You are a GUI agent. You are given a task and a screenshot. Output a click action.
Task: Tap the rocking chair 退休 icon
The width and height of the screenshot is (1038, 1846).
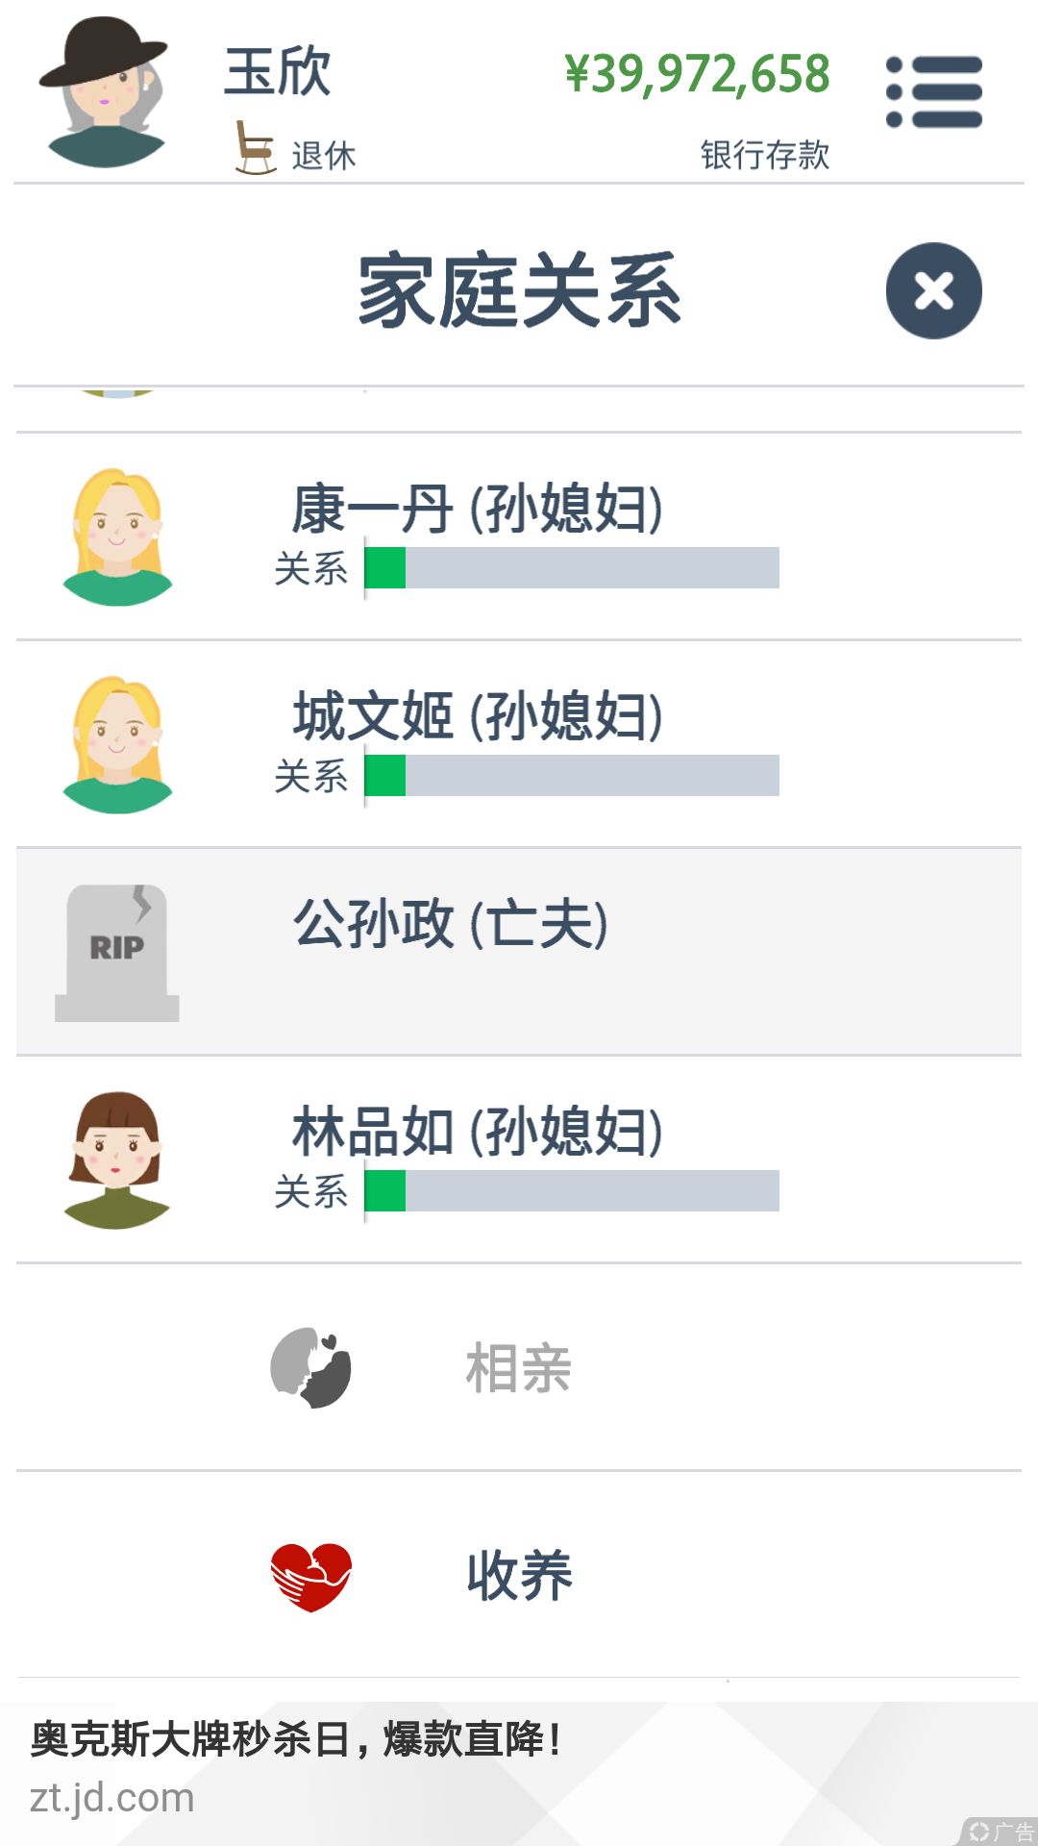[256, 147]
